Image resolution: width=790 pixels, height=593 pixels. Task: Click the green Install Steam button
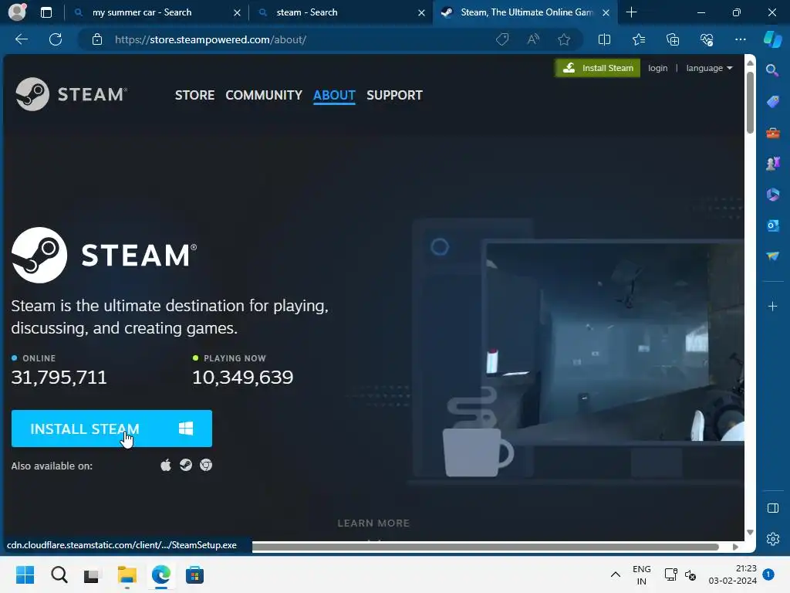(598, 68)
